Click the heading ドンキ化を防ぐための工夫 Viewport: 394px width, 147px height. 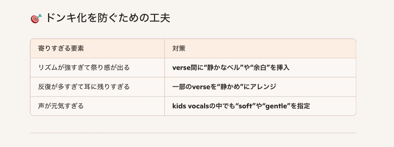click(x=107, y=18)
